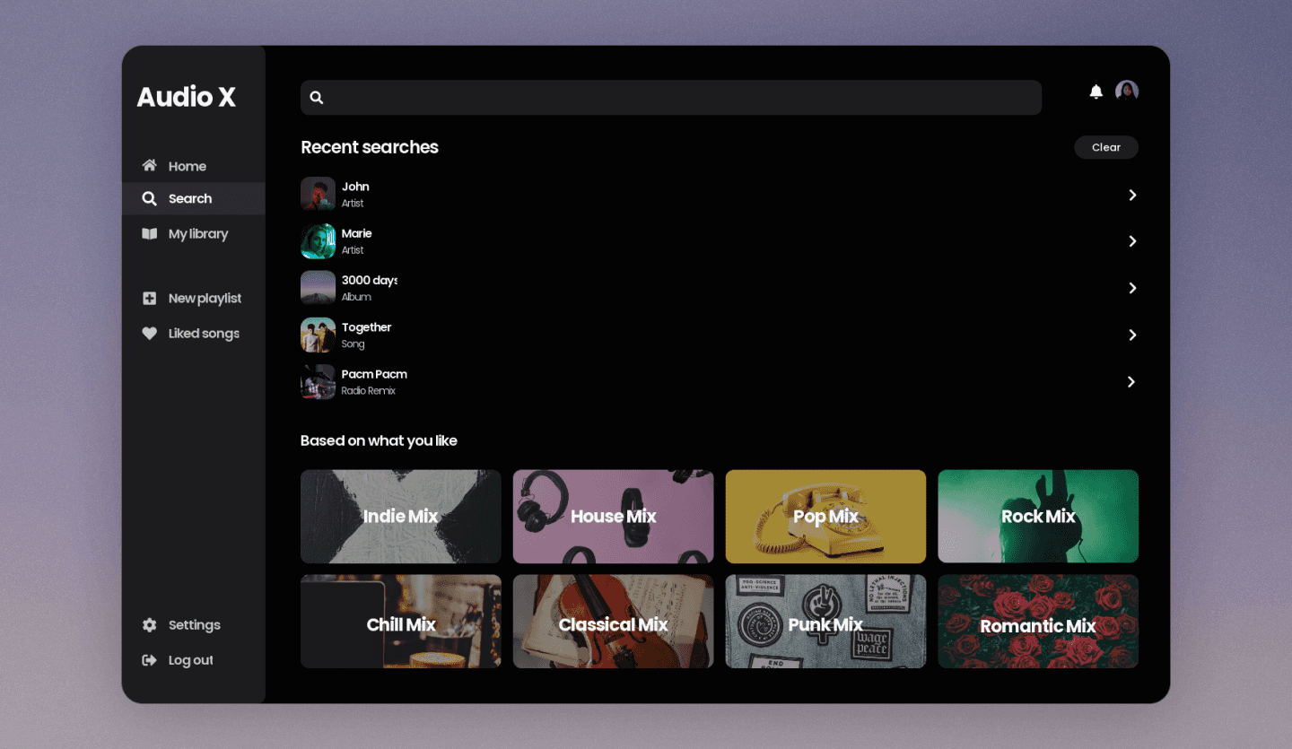Open the Pop Mix playlist card
The image size is (1292, 749).
825,517
